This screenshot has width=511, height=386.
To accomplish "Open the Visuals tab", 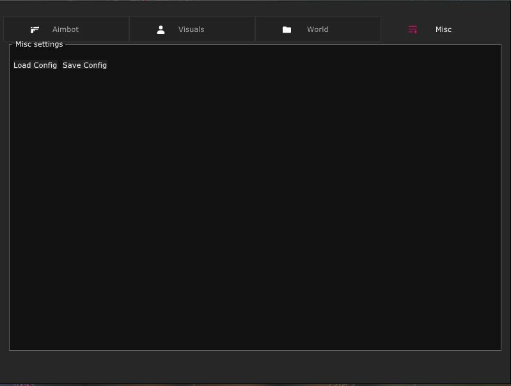I will click(x=193, y=29).
